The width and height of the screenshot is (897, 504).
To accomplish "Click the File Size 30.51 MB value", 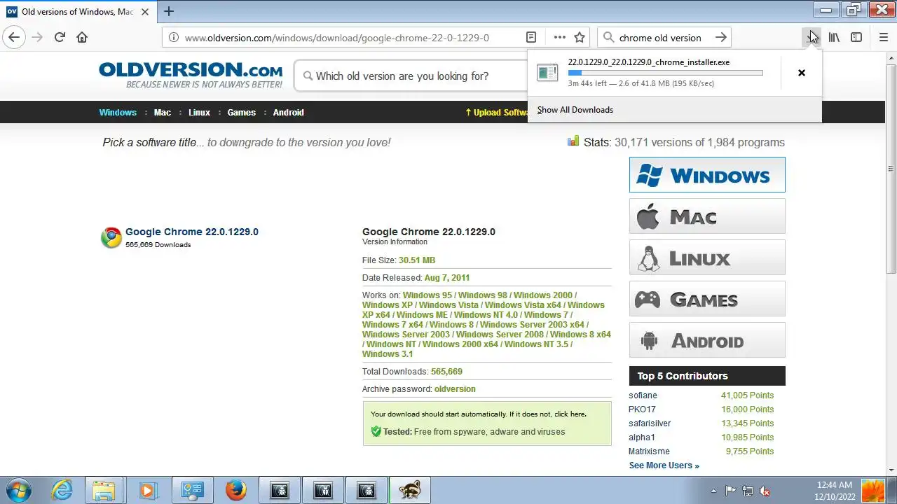I will pos(417,260).
